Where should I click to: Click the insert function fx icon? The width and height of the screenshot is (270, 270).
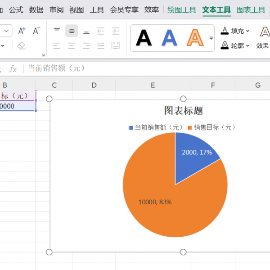[13, 68]
